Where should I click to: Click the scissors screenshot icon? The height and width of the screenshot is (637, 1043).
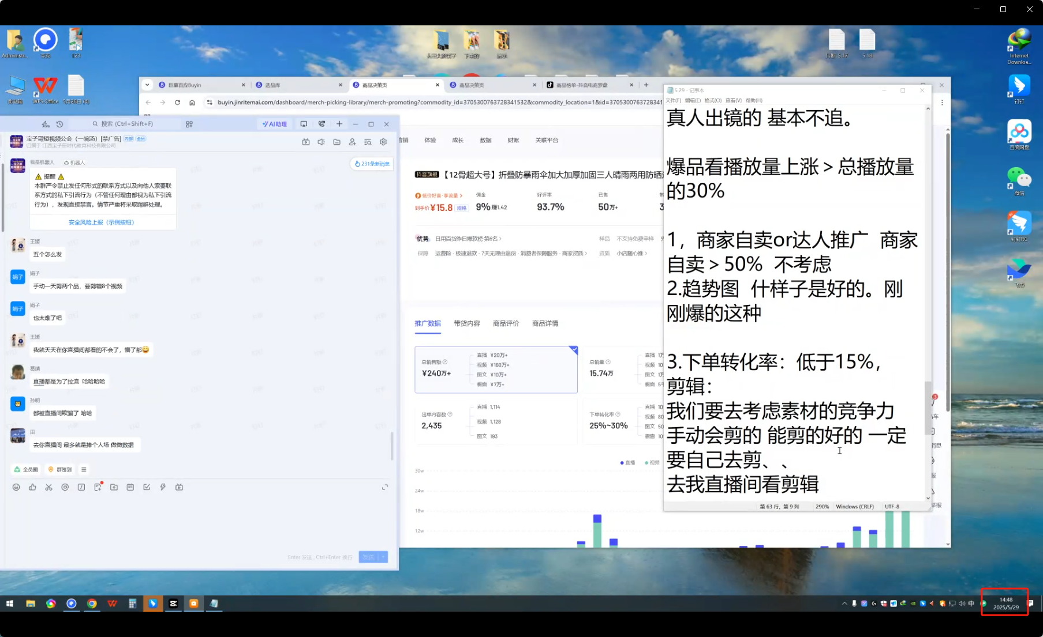pos(48,487)
